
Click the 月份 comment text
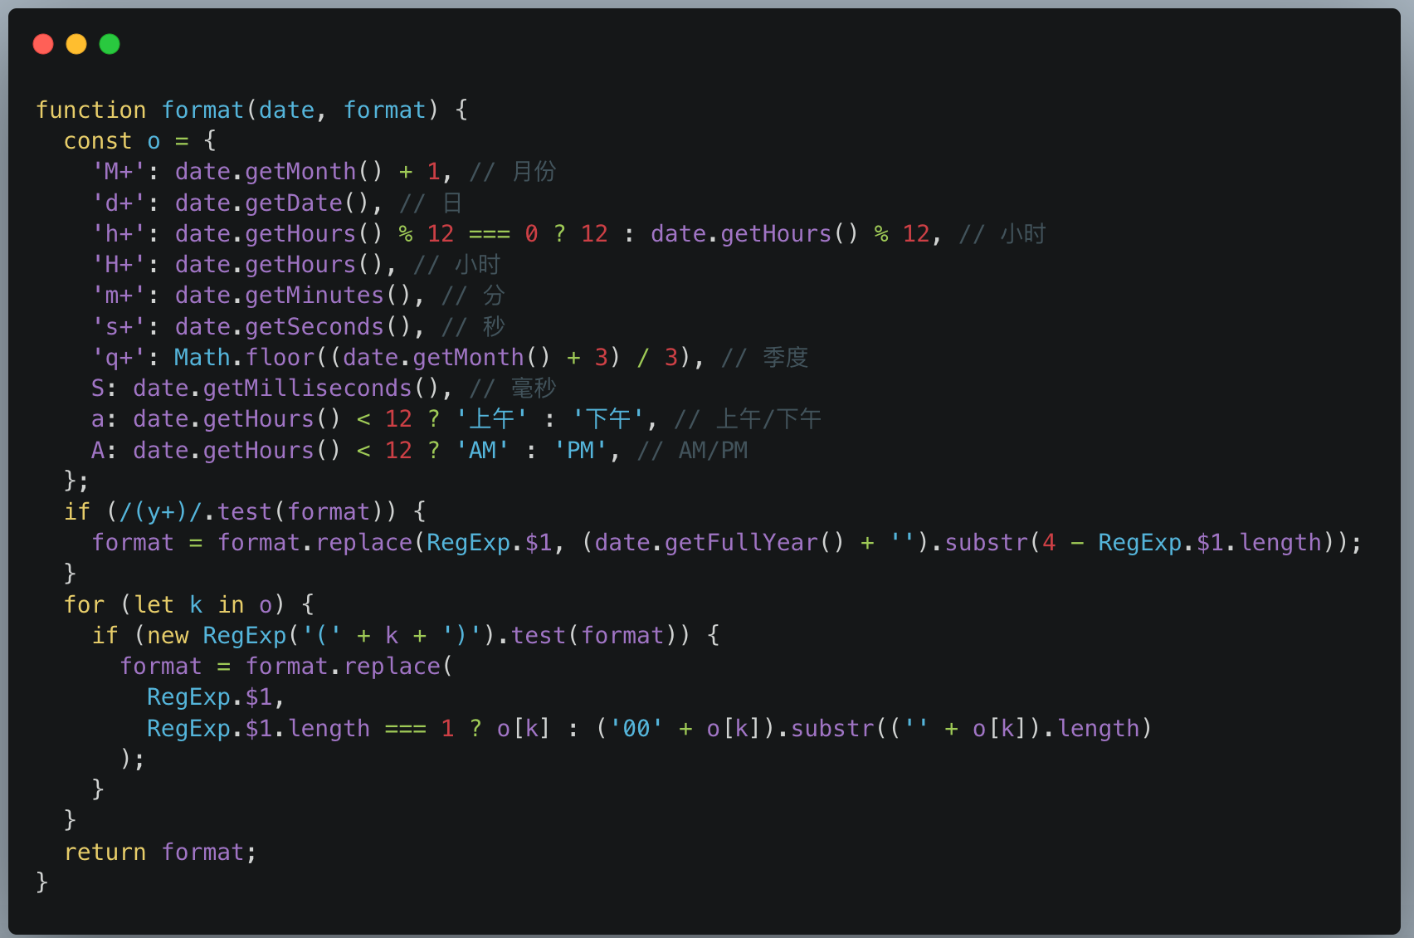[x=534, y=172]
